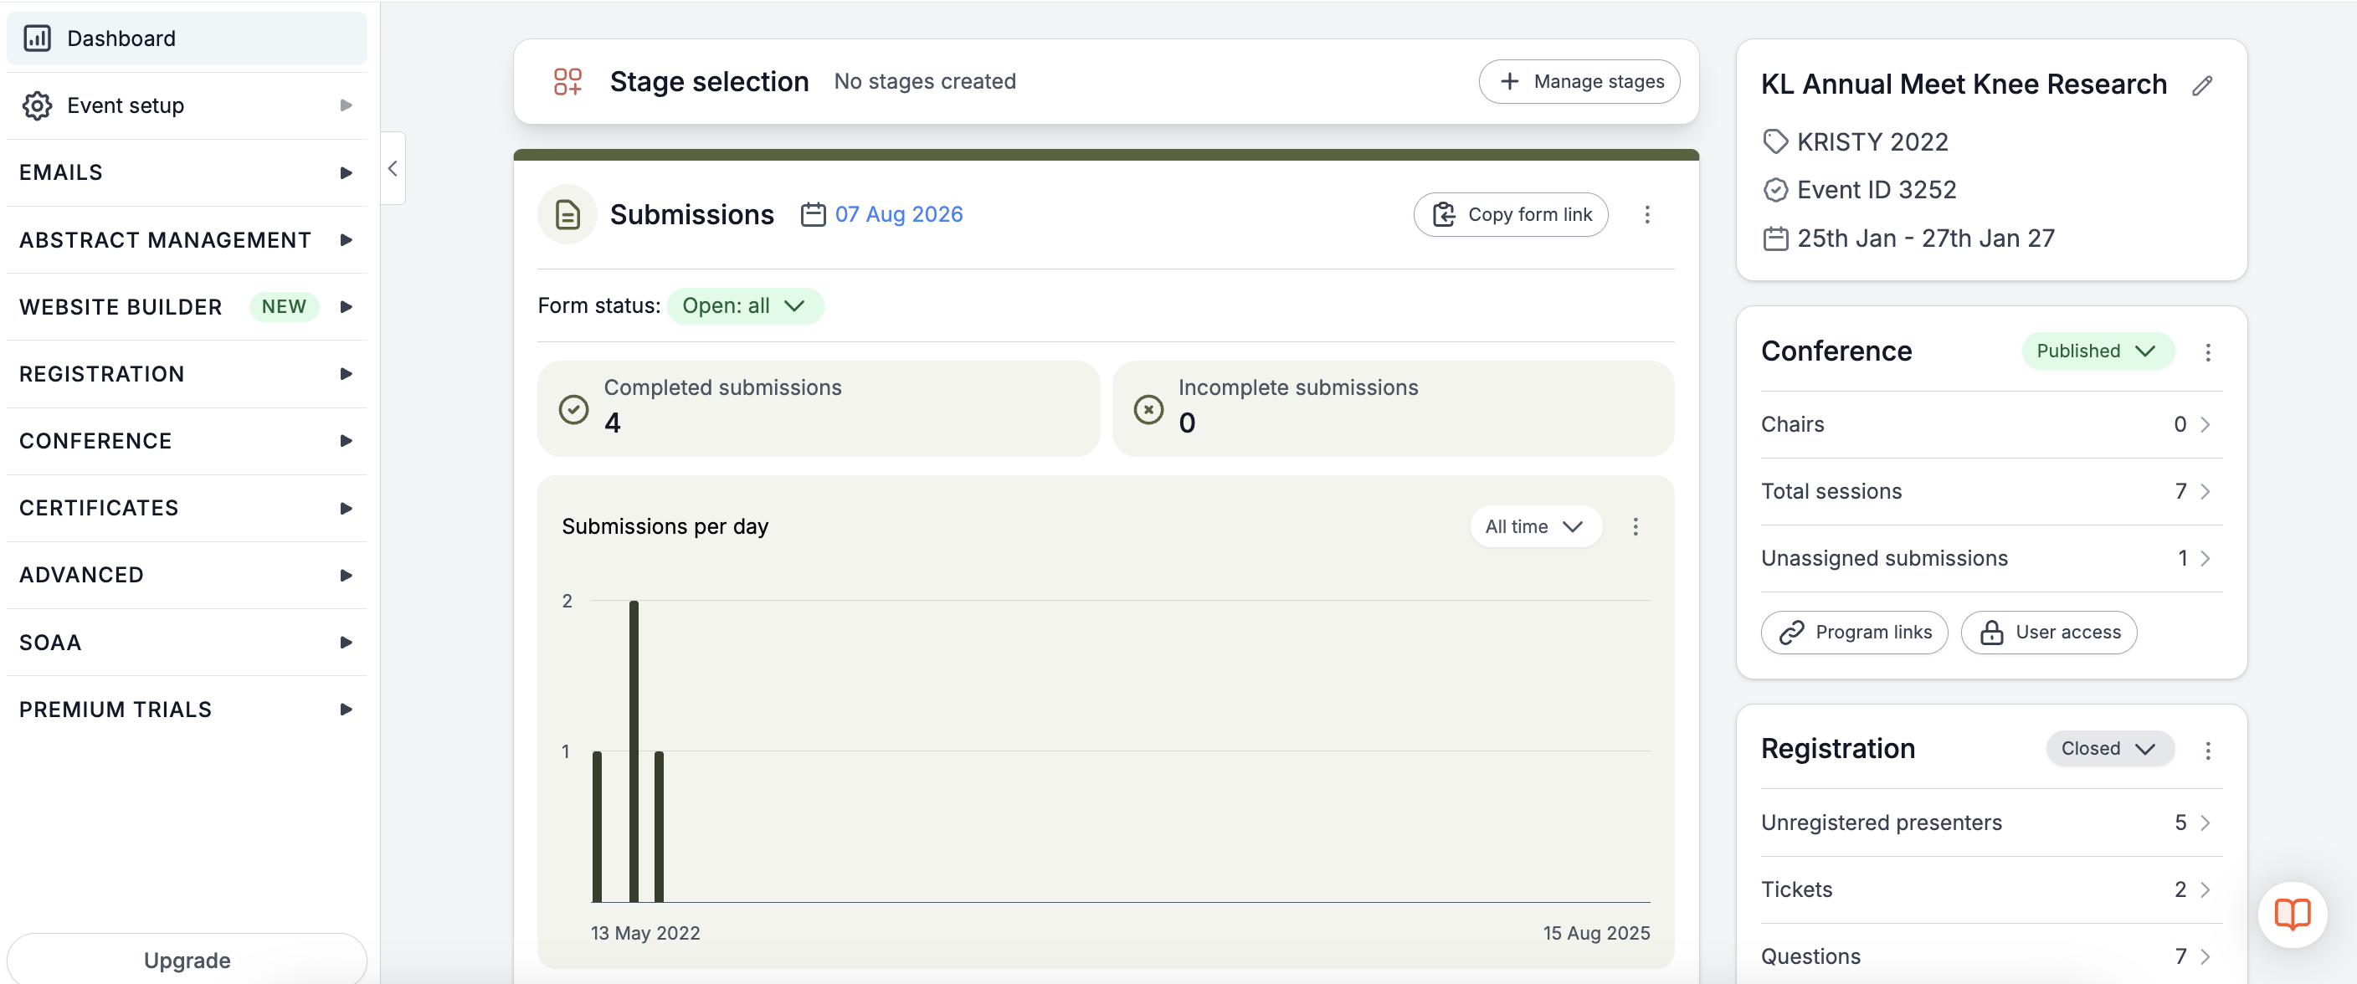Open the Submissions per day three-dot menu
Viewport: 2357px width, 984px height.
coord(1635,525)
